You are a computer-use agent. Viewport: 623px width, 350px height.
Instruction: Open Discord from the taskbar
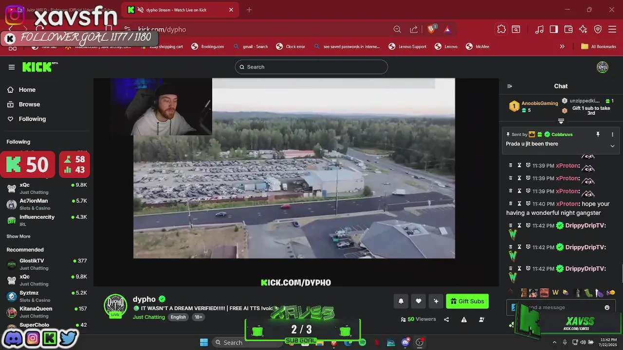(405, 342)
